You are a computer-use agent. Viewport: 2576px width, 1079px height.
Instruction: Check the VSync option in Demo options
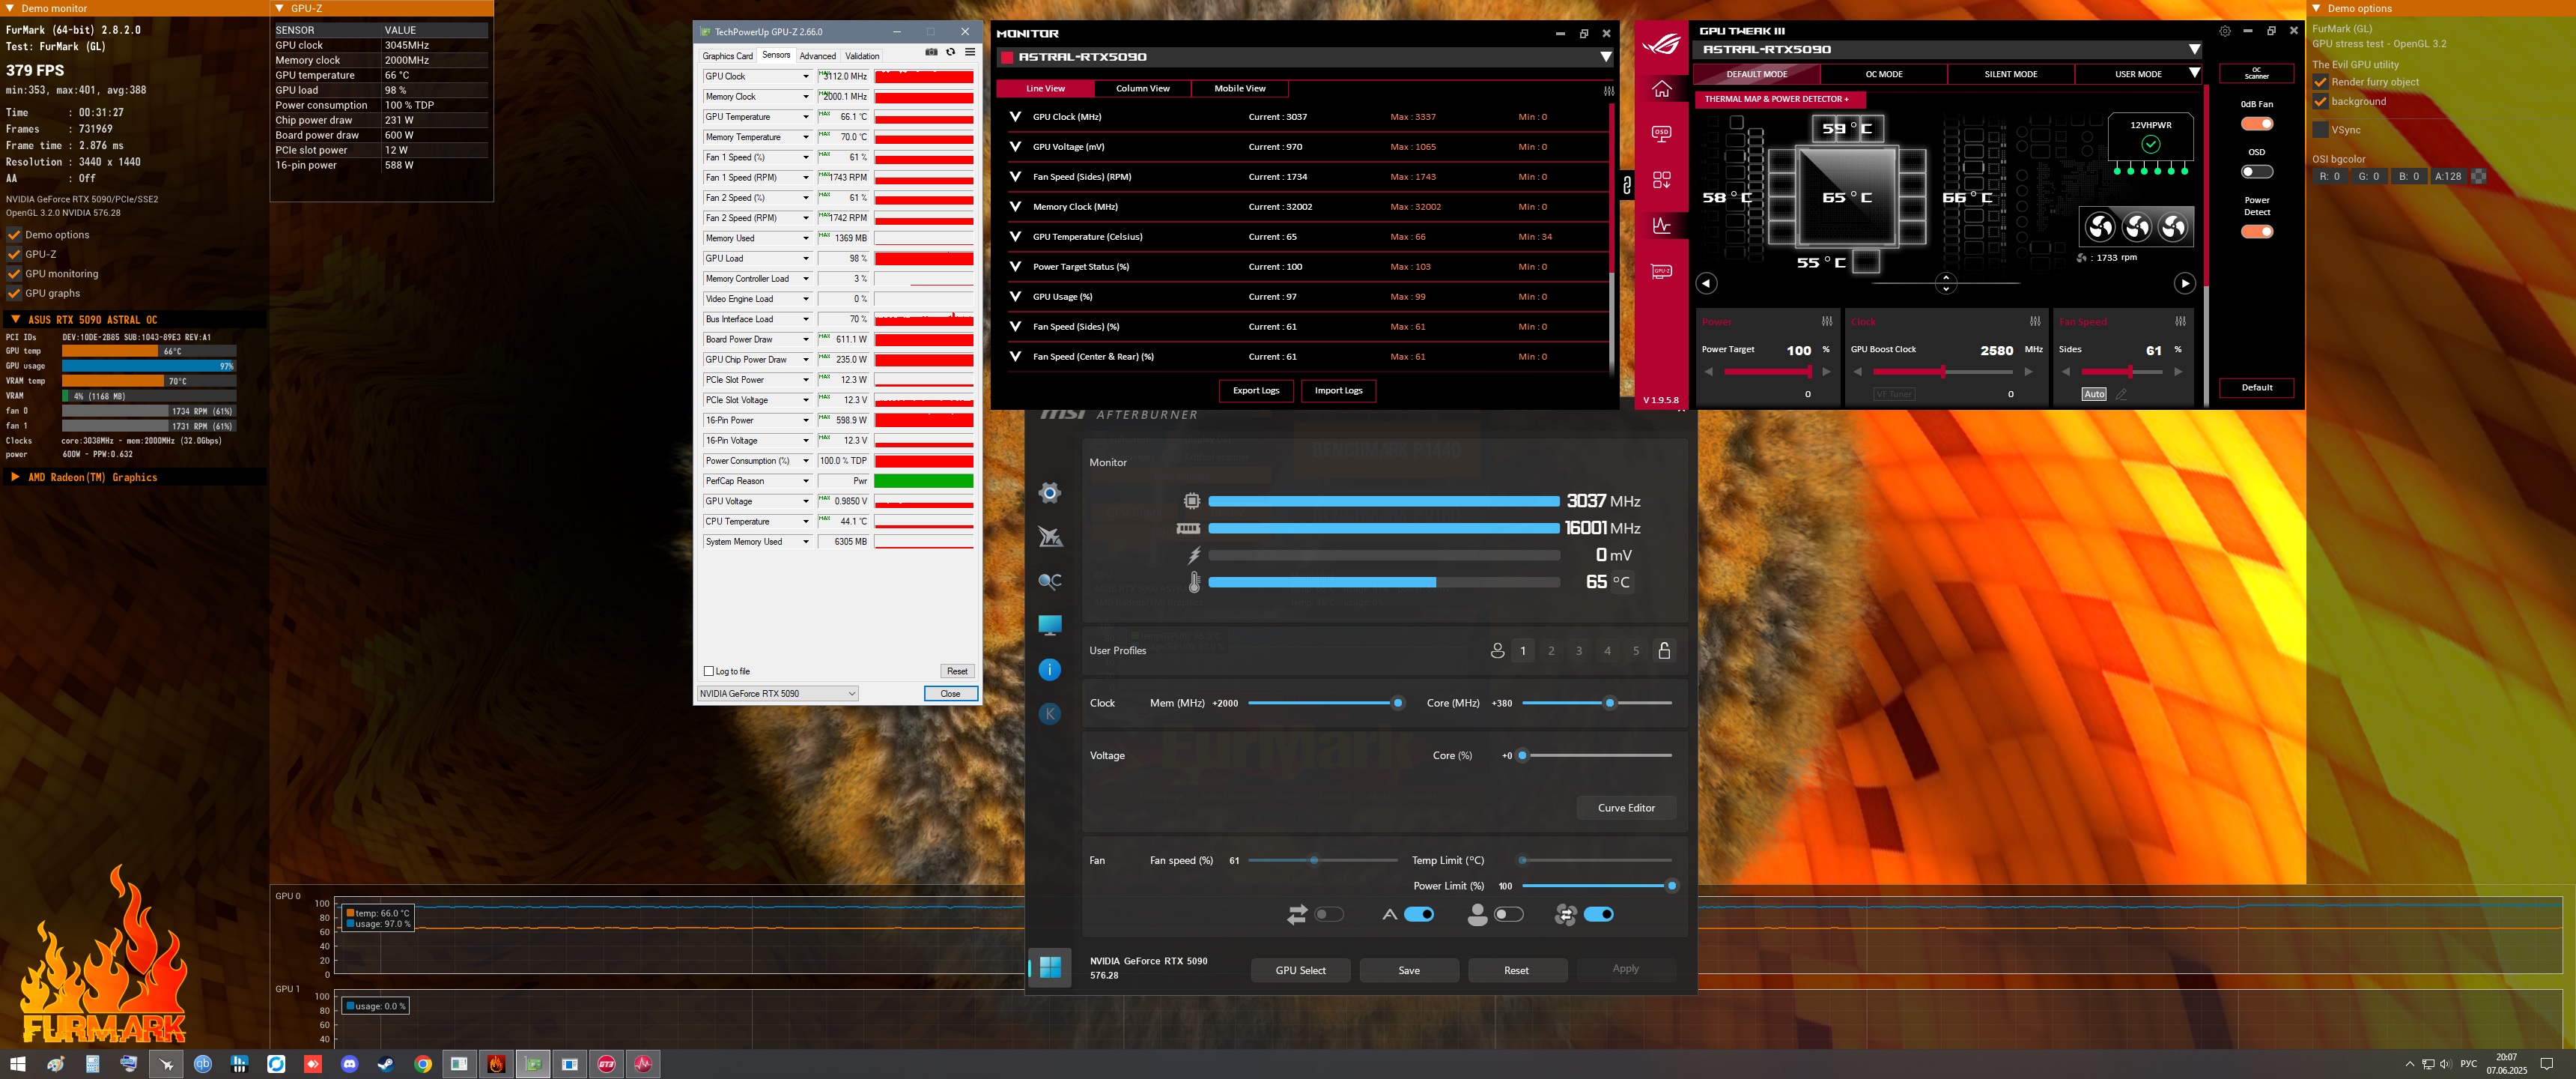2321,130
